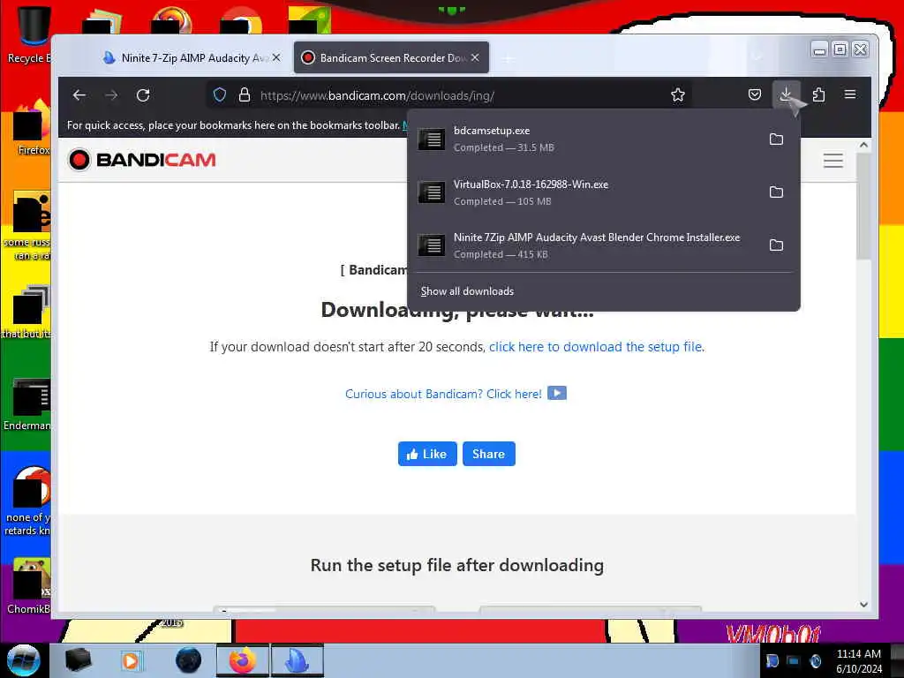Expand the list all tabs chevron
904x678 pixels.
tap(757, 57)
